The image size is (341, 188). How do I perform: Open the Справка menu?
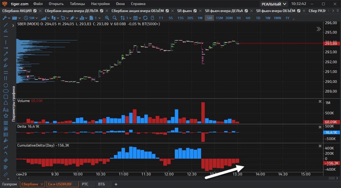pos(138,4)
